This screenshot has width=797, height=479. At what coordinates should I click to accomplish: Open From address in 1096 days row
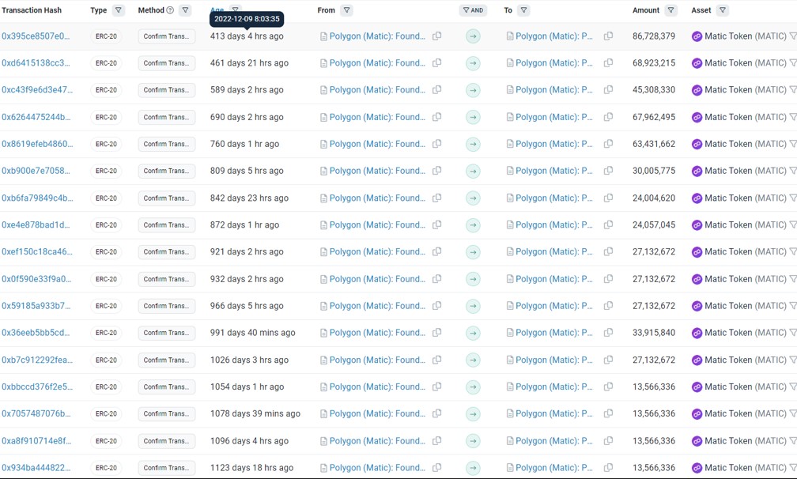pyautogui.click(x=377, y=441)
